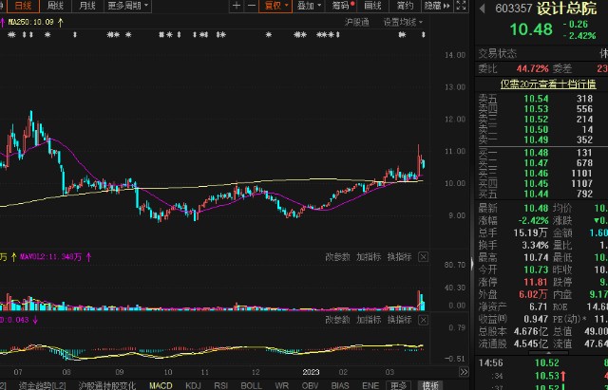Image resolution: width=608 pixels, height=390 pixels.
Task: Click 隐藏 to hide the side panel
Action: 432,6
